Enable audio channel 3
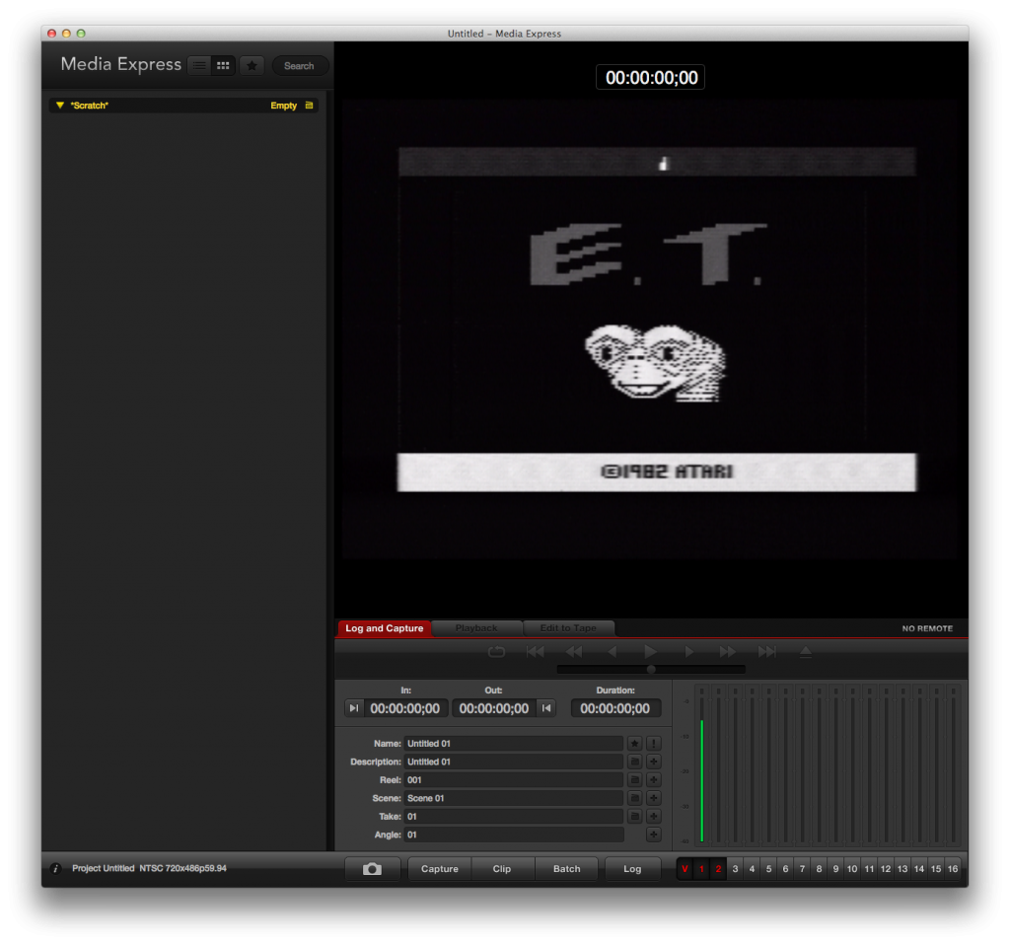 (735, 869)
